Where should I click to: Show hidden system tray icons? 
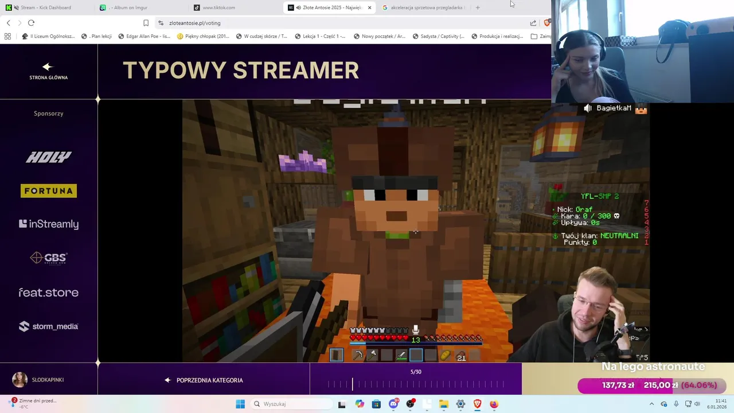(651, 404)
